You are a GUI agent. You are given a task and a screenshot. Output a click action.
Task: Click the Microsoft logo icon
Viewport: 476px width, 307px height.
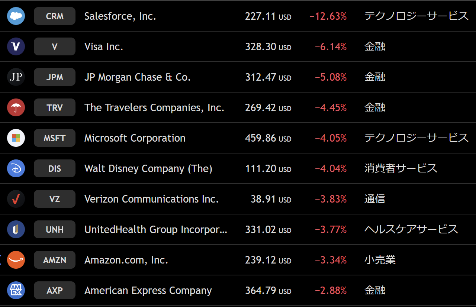tap(16, 138)
